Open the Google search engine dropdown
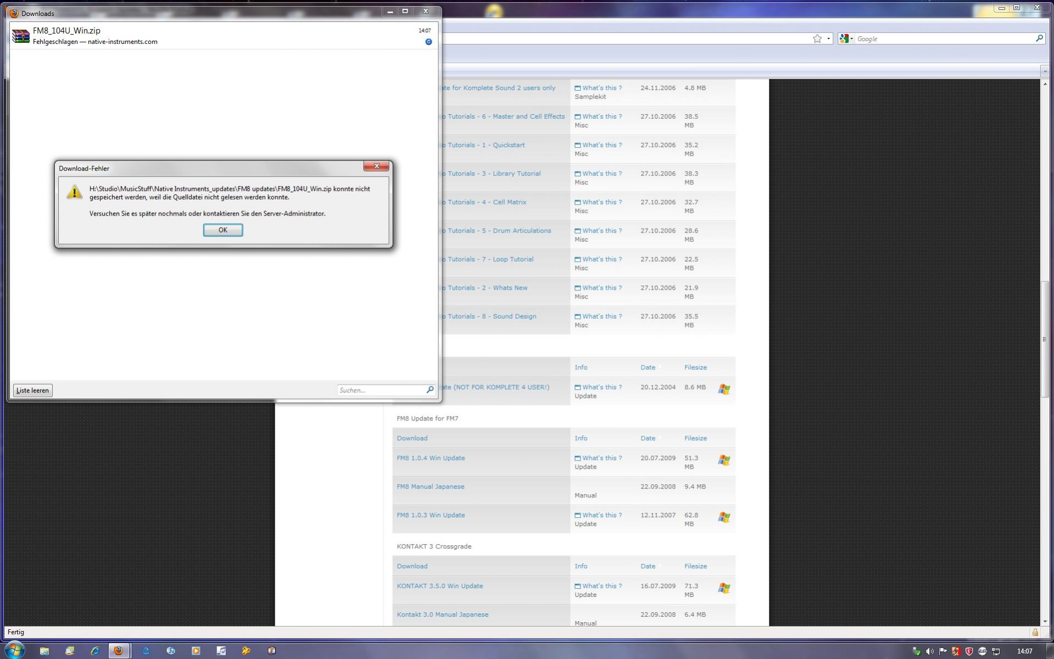The height and width of the screenshot is (659, 1054). click(846, 38)
